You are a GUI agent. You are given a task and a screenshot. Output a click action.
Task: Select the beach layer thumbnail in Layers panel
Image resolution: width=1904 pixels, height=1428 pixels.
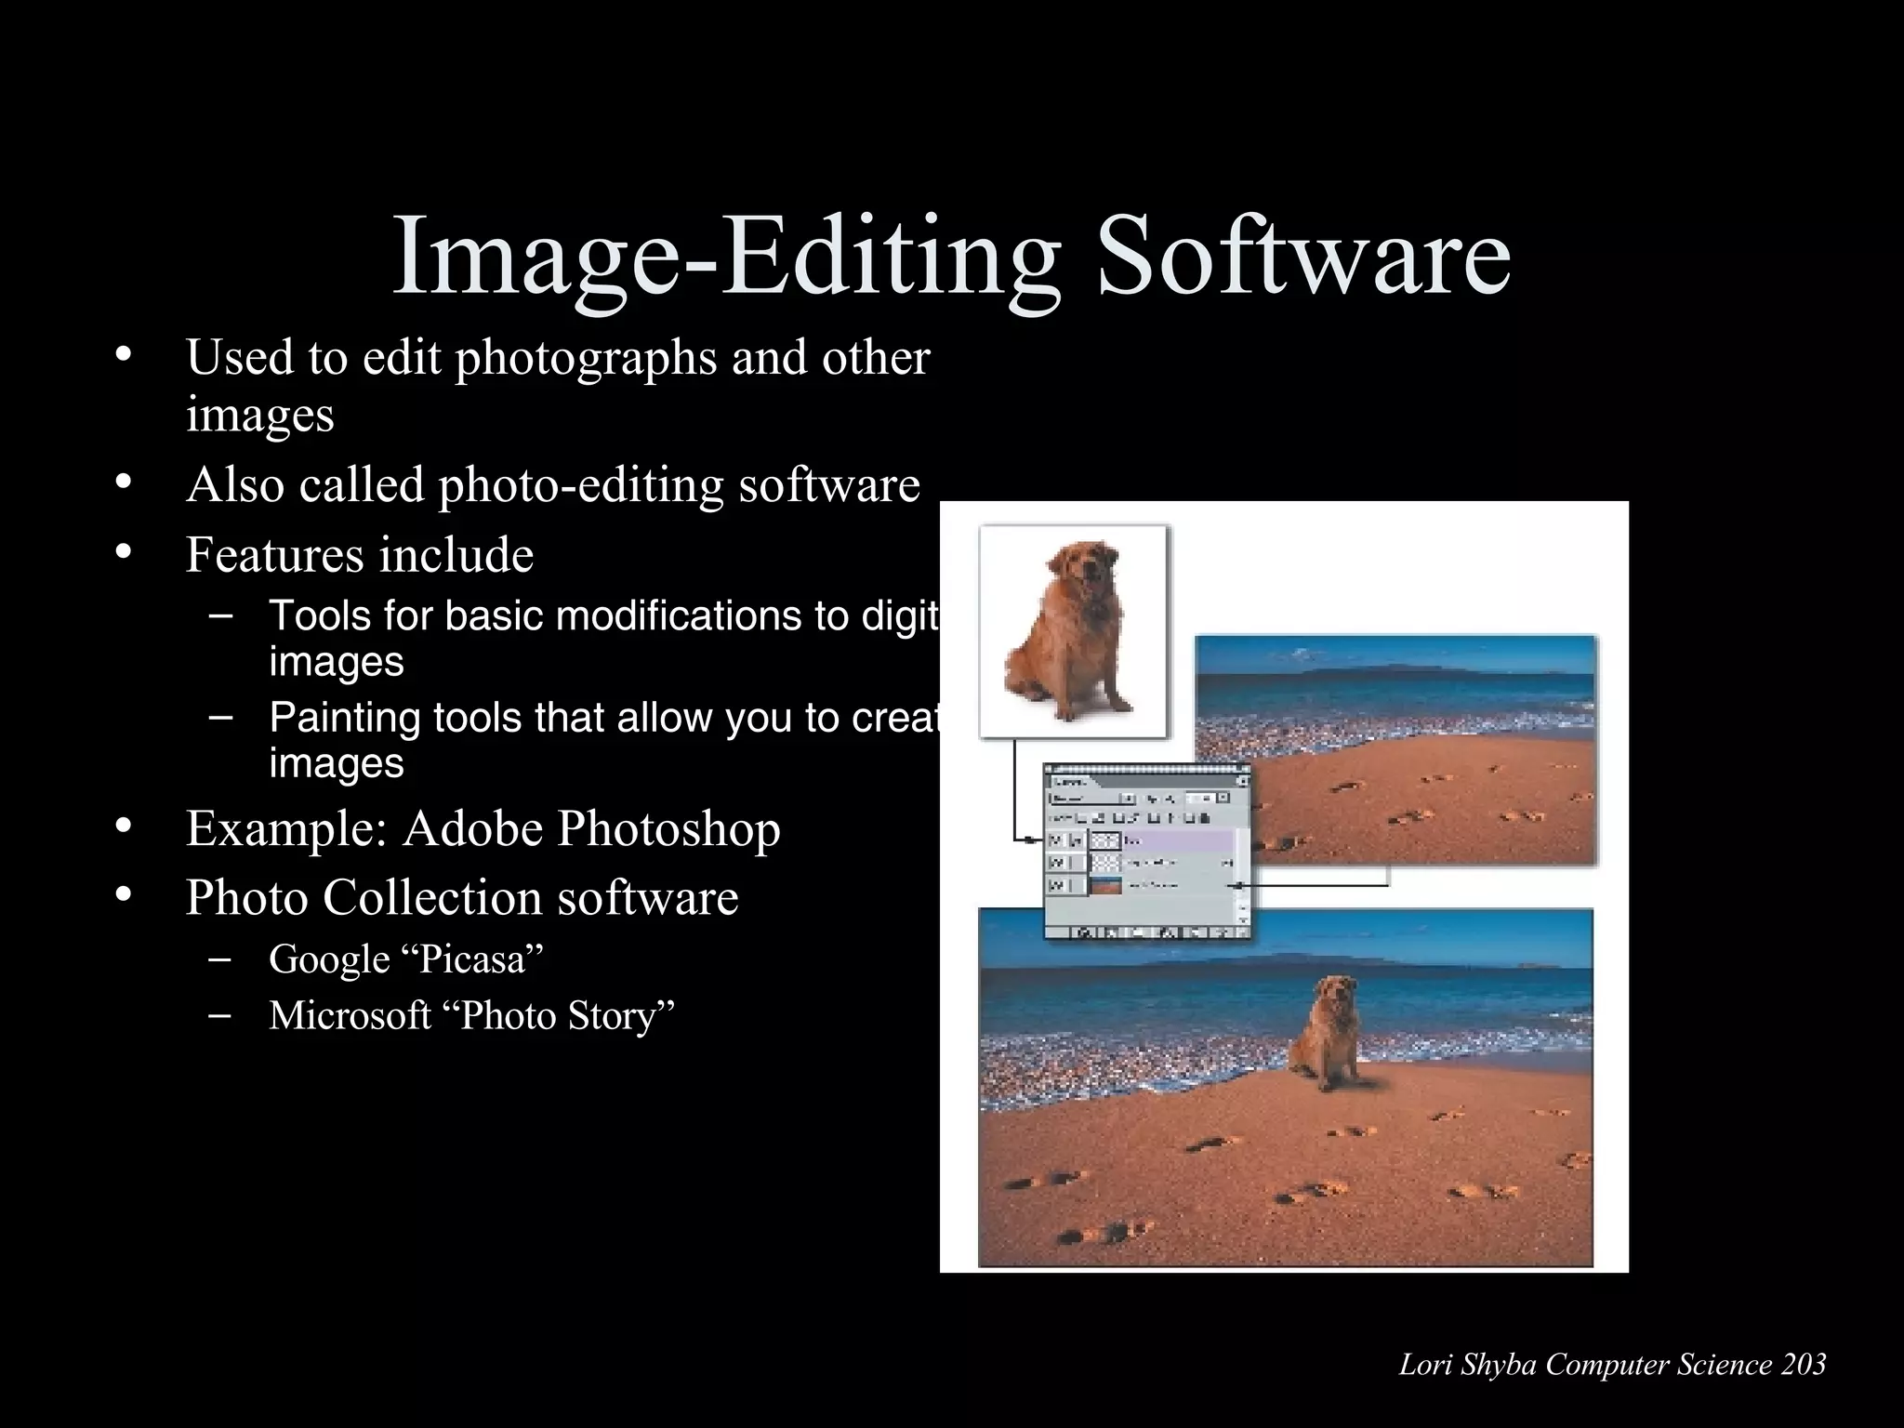1106,886
